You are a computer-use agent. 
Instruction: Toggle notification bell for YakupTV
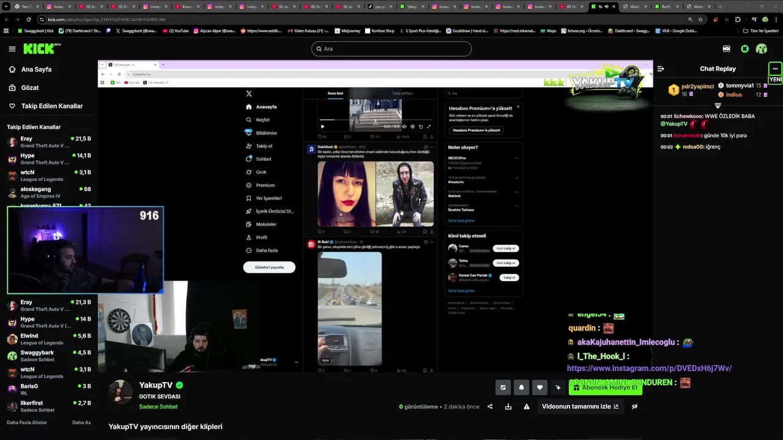tap(521, 387)
